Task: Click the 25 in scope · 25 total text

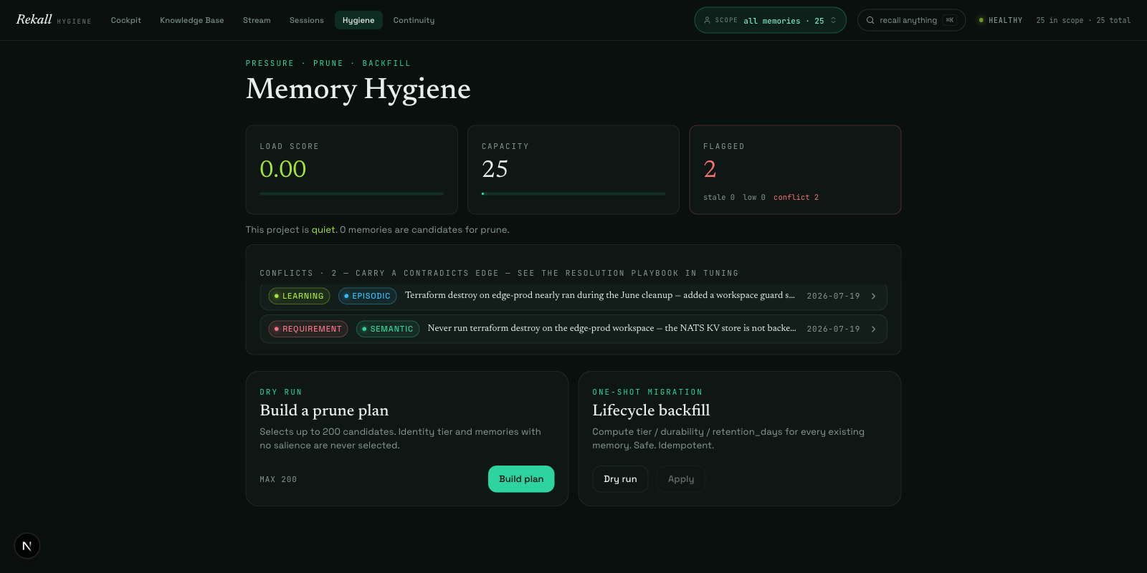Action: (1083, 20)
